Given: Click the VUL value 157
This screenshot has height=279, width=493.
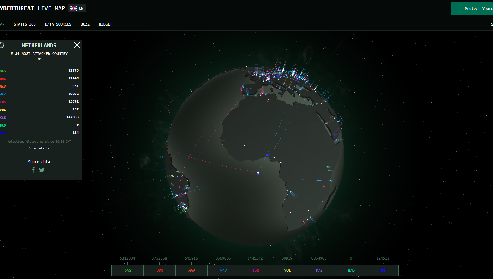Looking at the screenshot, I should 75,109.
